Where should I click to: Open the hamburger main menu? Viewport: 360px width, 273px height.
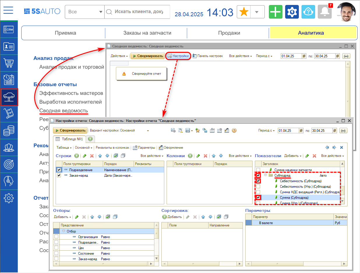point(8,11)
